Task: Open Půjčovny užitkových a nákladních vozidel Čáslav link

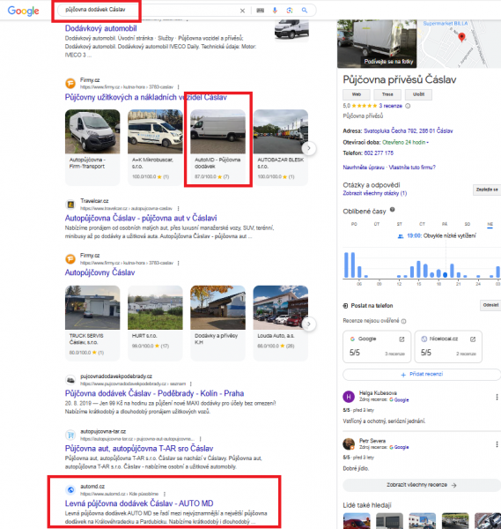Action: 145,97
